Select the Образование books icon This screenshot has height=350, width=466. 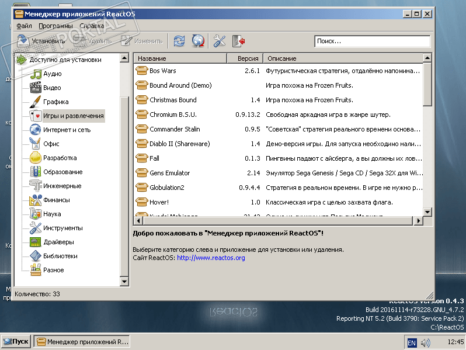pos(36,172)
